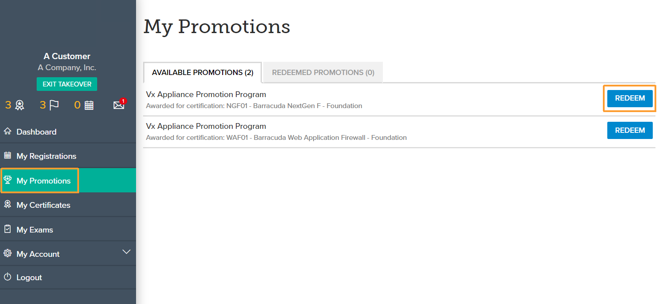Click the Dashboard home icon
The height and width of the screenshot is (304, 670).
coord(8,131)
